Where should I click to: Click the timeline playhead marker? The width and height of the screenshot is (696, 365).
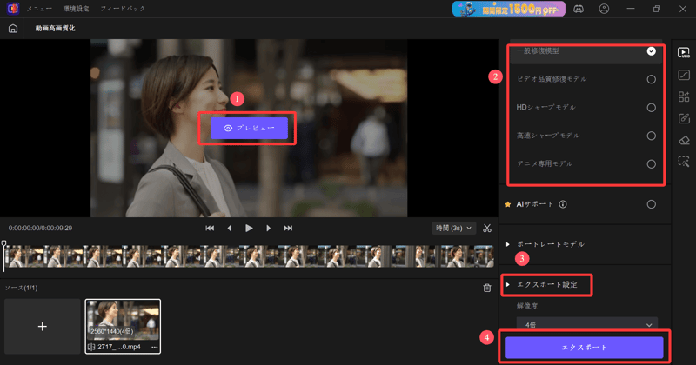(3, 244)
